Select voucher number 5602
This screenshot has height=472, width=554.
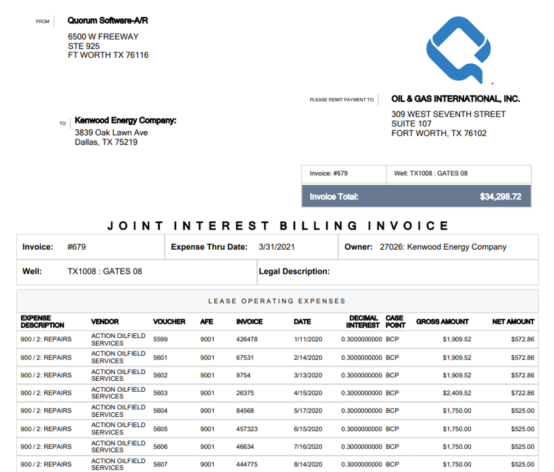(160, 375)
